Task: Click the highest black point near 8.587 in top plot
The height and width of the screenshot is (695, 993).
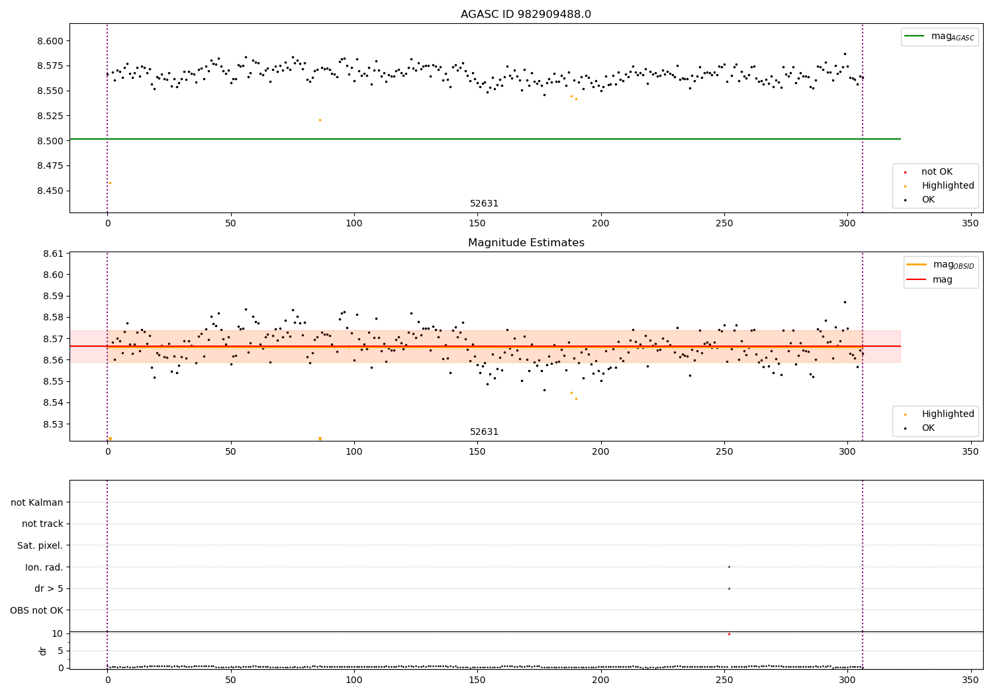Action: pos(845,54)
